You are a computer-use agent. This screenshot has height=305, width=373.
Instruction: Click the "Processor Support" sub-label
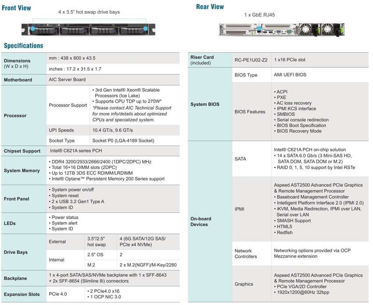(x=68, y=105)
